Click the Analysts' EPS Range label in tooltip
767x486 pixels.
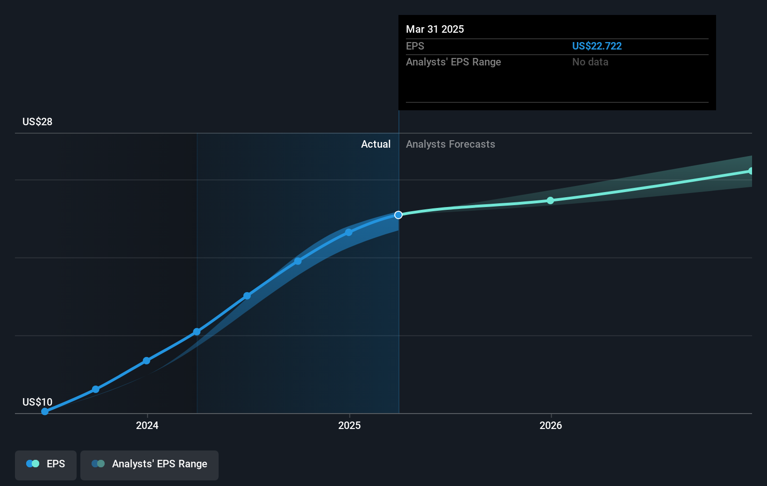tap(454, 62)
